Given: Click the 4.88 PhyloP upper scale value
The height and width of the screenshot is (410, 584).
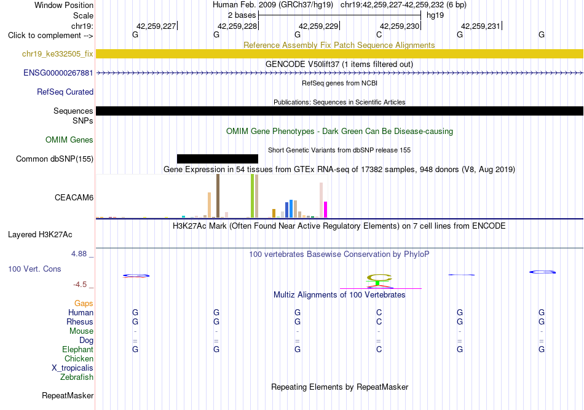Looking at the screenshot, I should point(79,254).
